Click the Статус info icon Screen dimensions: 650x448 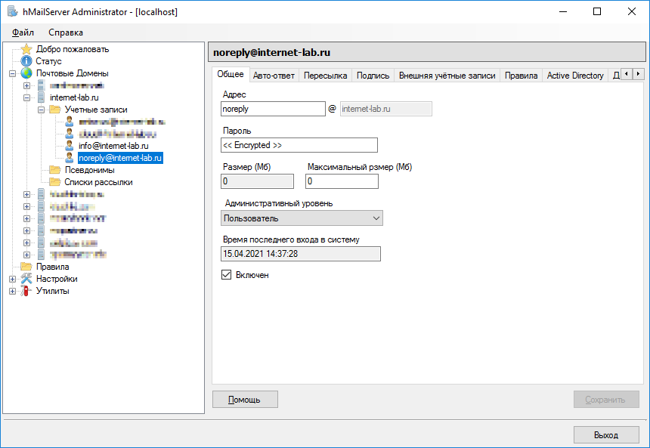point(26,61)
